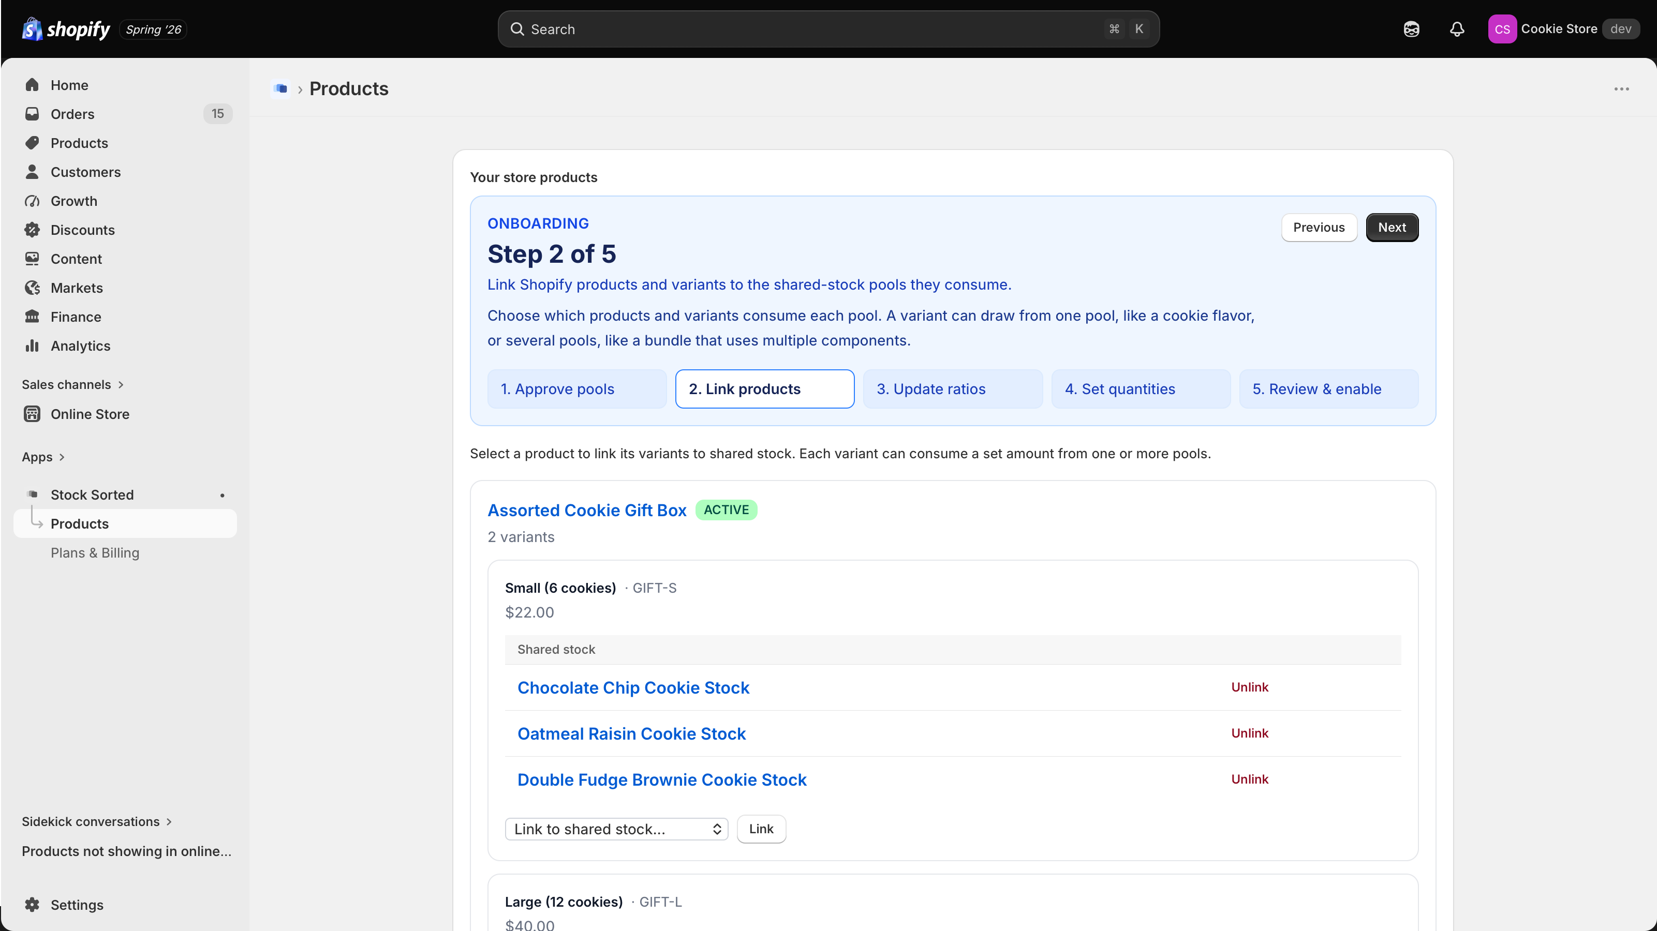Click the Stock Sorted breadcrumb app icon
Image resolution: width=1657 pixels, height=931 pixels.
pos(280,88)
